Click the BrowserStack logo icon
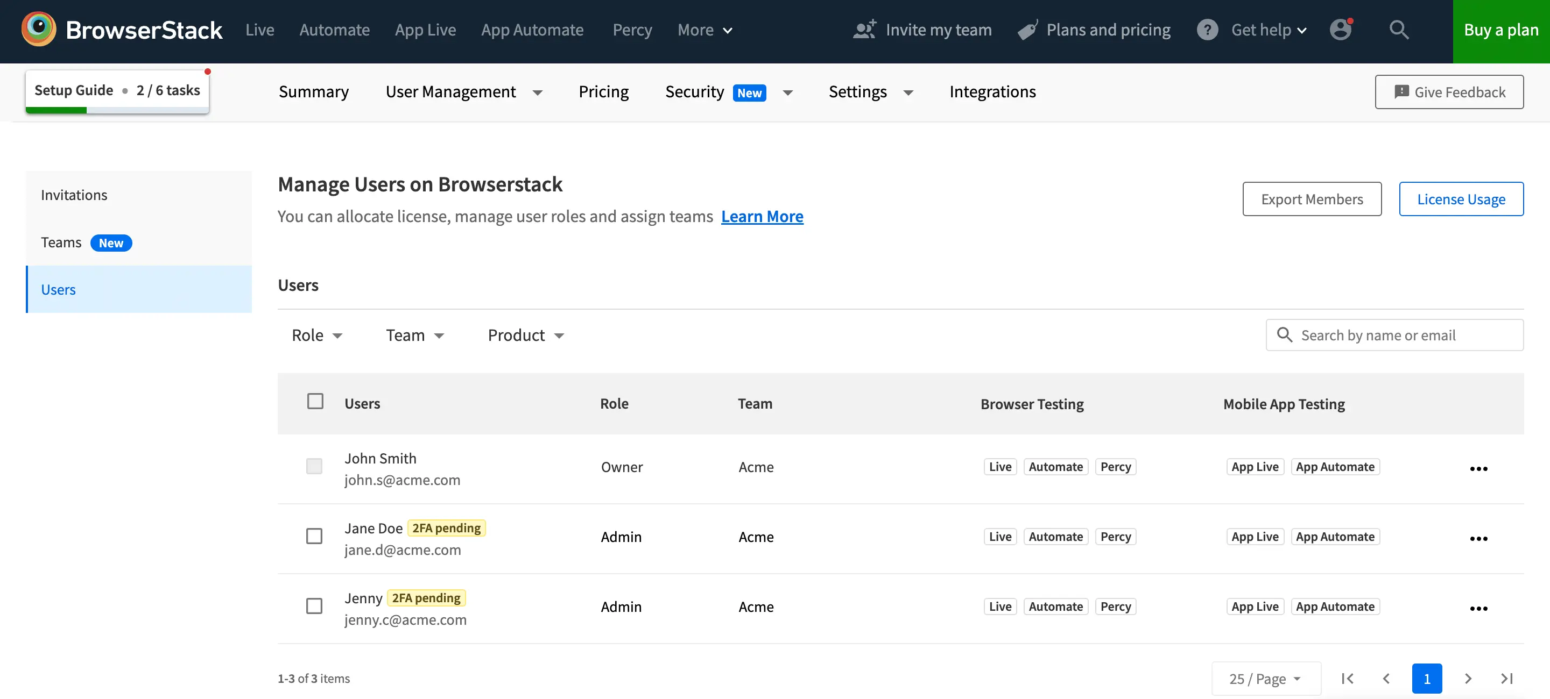Screen dimensions: 1550x699 point(39,29)
